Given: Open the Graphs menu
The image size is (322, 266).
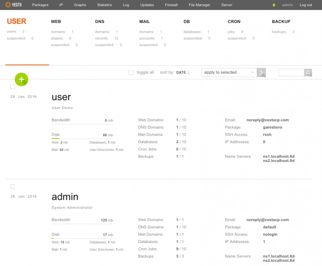Looking at the screenshot, I should [x=80, y=5].
